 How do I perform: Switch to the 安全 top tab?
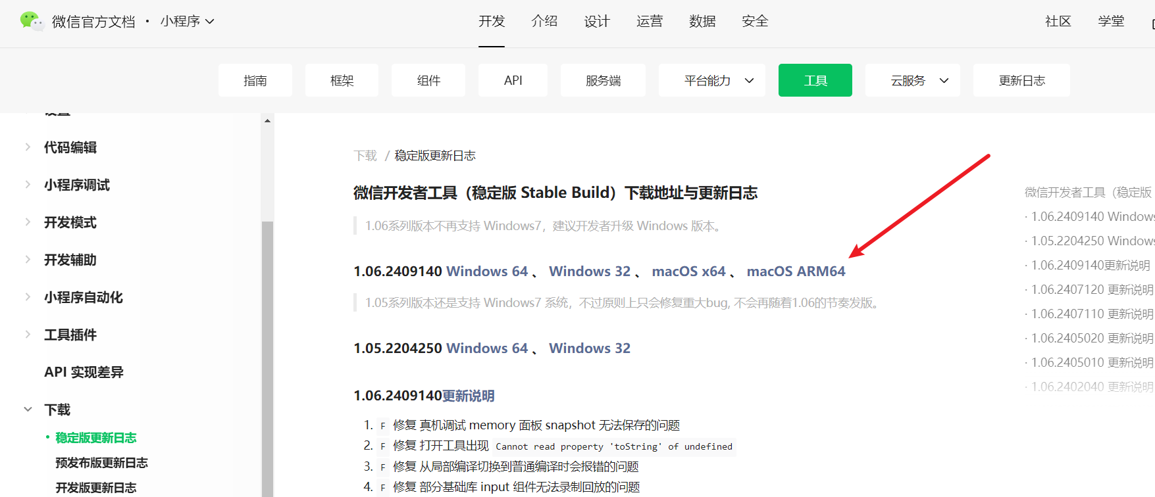click(x=755, y=21)
